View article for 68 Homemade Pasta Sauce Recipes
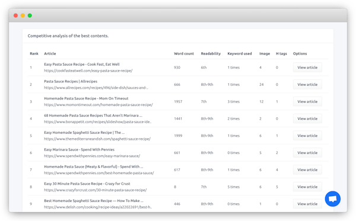Screen dimensions: 356x221 click(307, 118)
